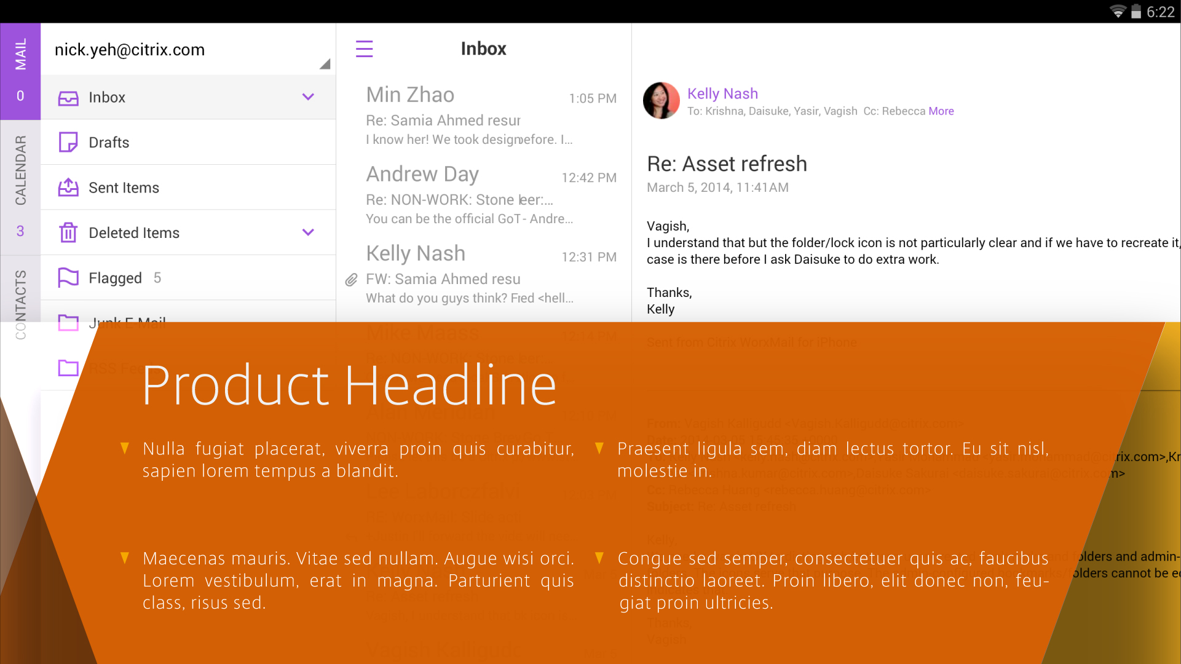Viewport: 1181px width, 664px height.
Task: Click the Junk E-Mail folder icon
Action: (x=68, y=322)
